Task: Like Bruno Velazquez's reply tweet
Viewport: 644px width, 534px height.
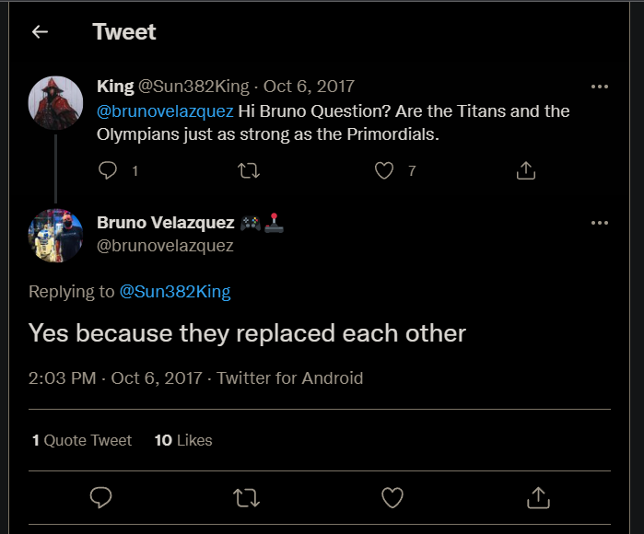Action: pyautogui.click(x=392, y=498)
